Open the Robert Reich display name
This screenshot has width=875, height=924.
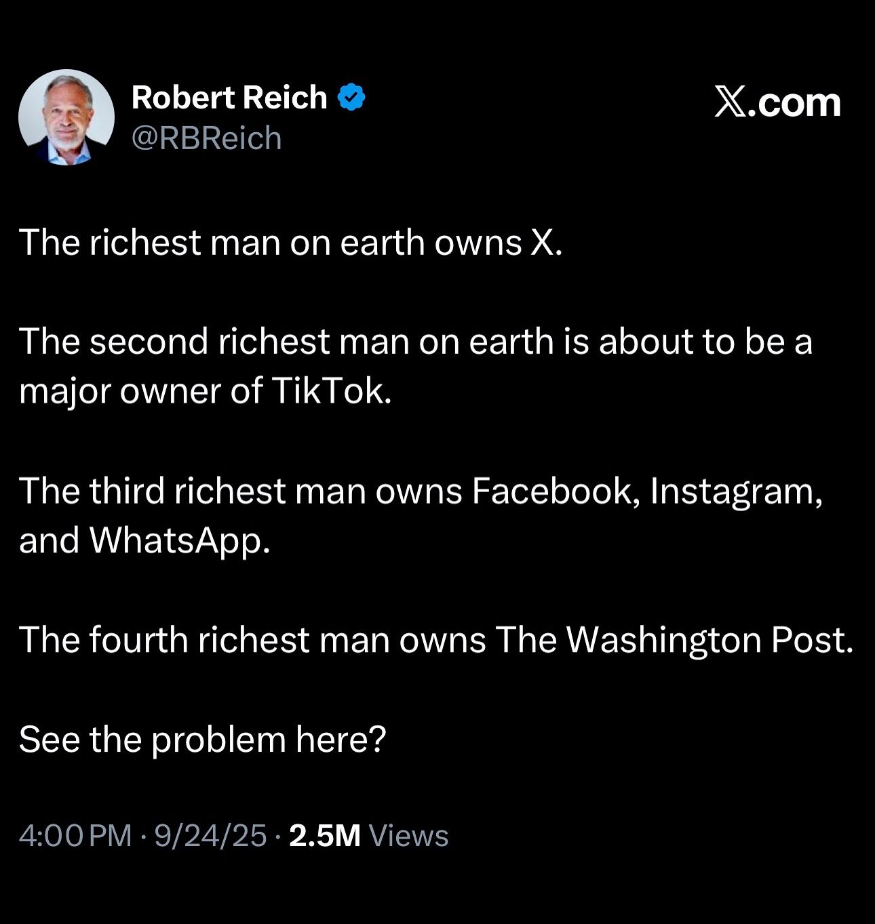point(229,98)
